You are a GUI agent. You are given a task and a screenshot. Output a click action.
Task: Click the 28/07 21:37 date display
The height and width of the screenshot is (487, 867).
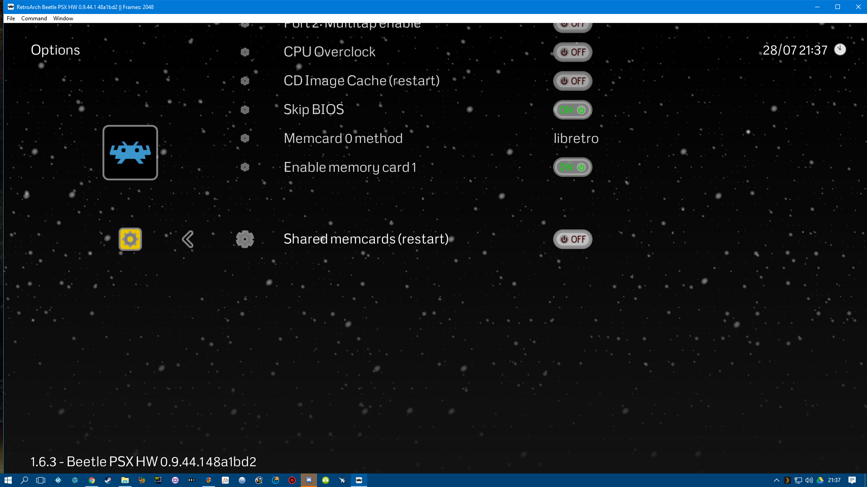pyautogui.click(x=795, y=50)
